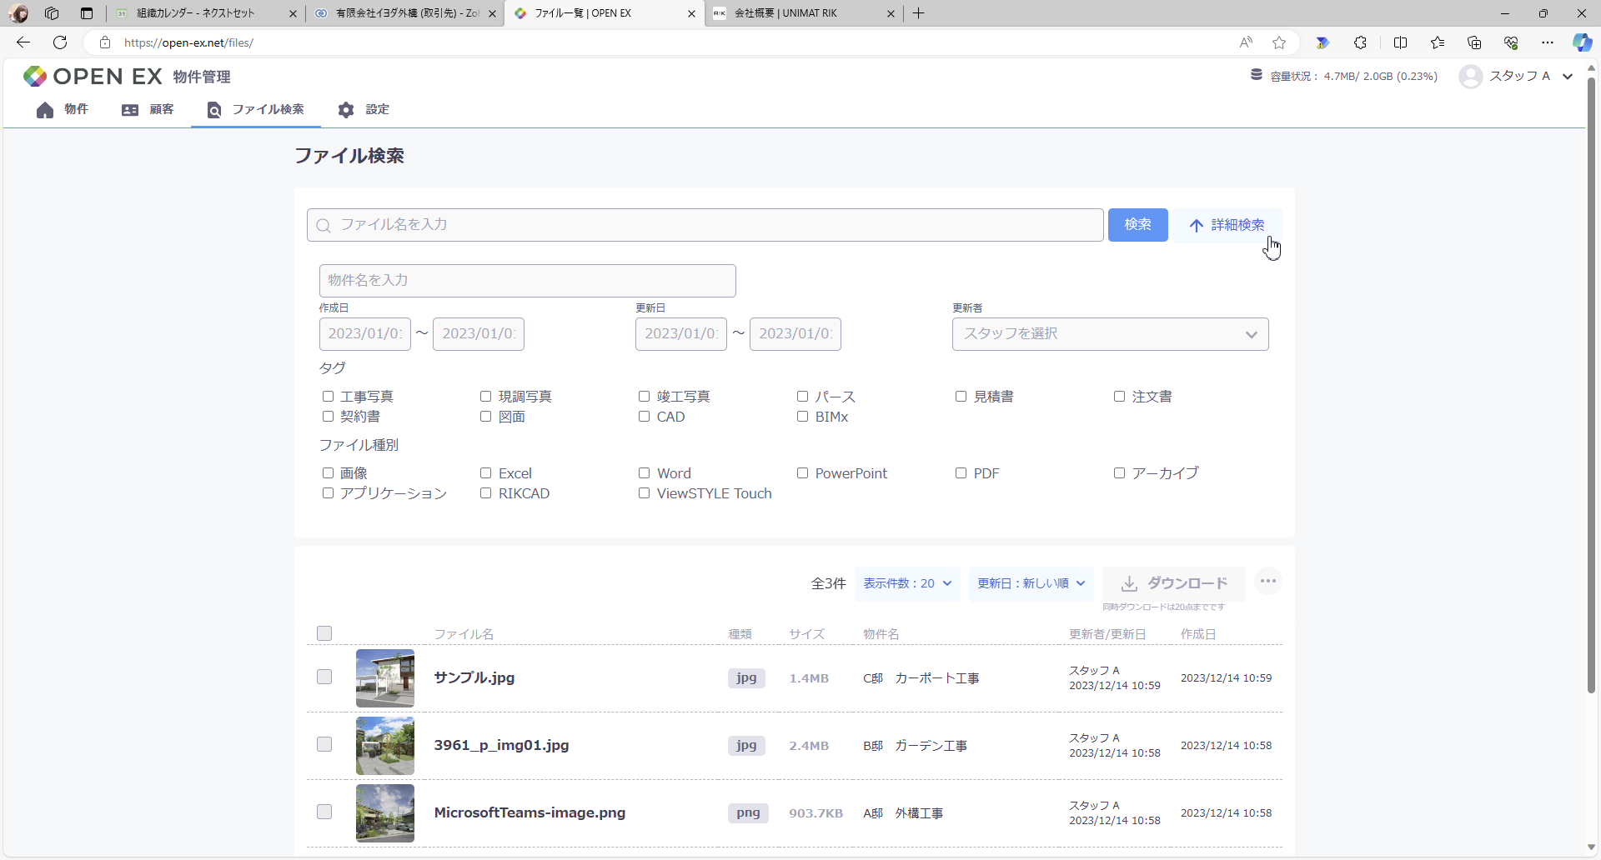1601x860 pixels.
Task: Toggle browser split screen icon
Action: pos(1401,42)
